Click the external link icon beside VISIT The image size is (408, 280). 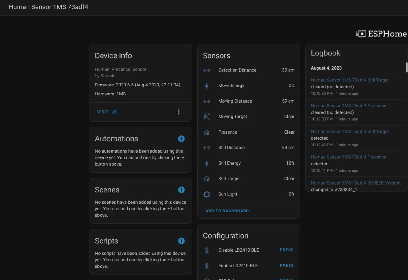pyautogui.click(x=114, y=112)
